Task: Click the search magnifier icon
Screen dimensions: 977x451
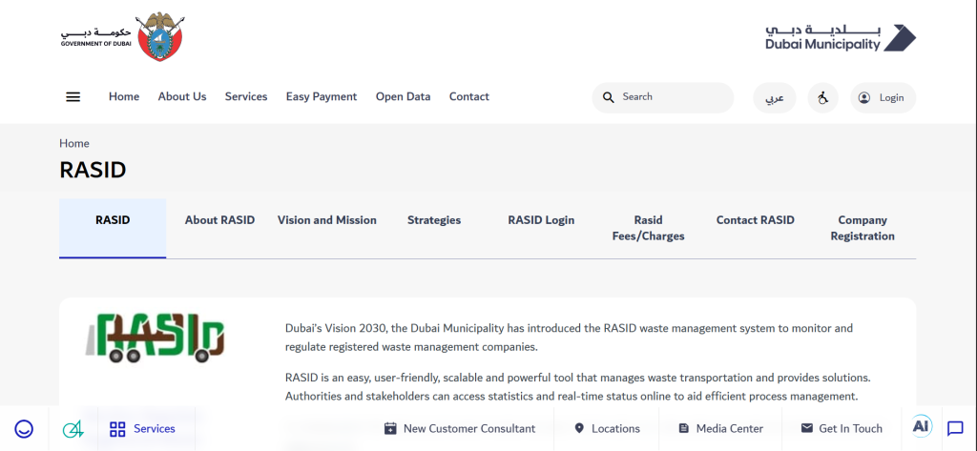Action: pos(609,97)
